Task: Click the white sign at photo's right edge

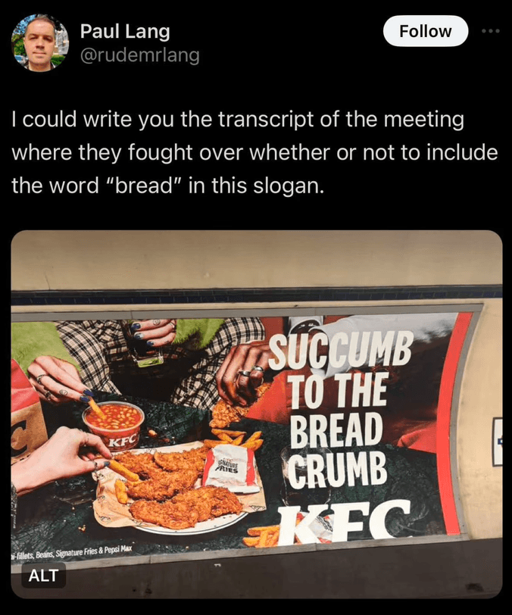Action: (498, 442)
